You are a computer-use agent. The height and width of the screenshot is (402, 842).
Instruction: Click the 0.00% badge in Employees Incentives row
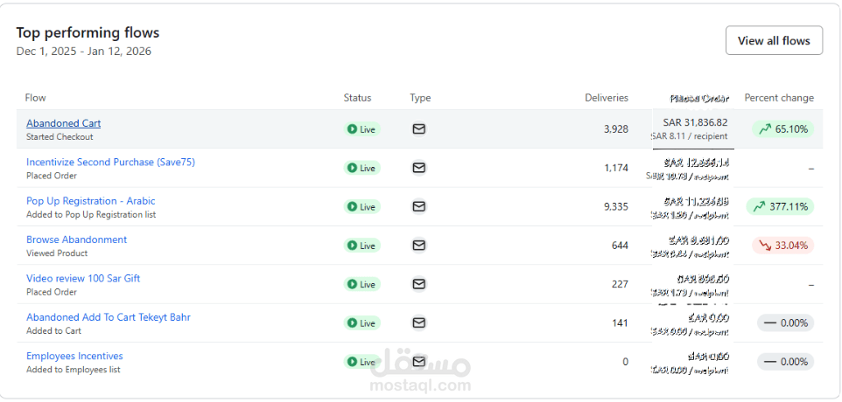(x=786, y=362)
